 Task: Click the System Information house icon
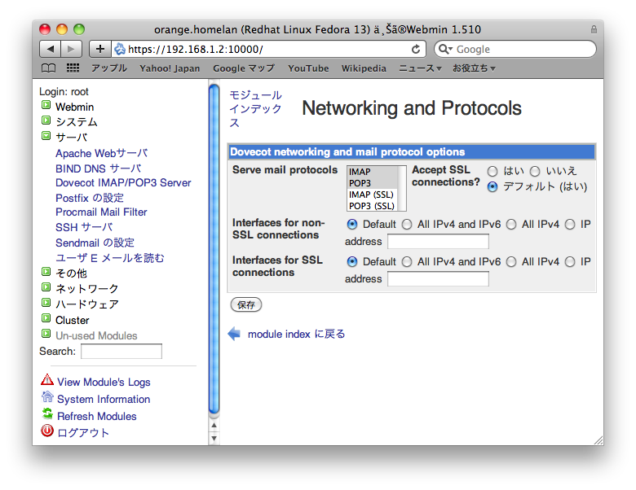tap(47, 397)
